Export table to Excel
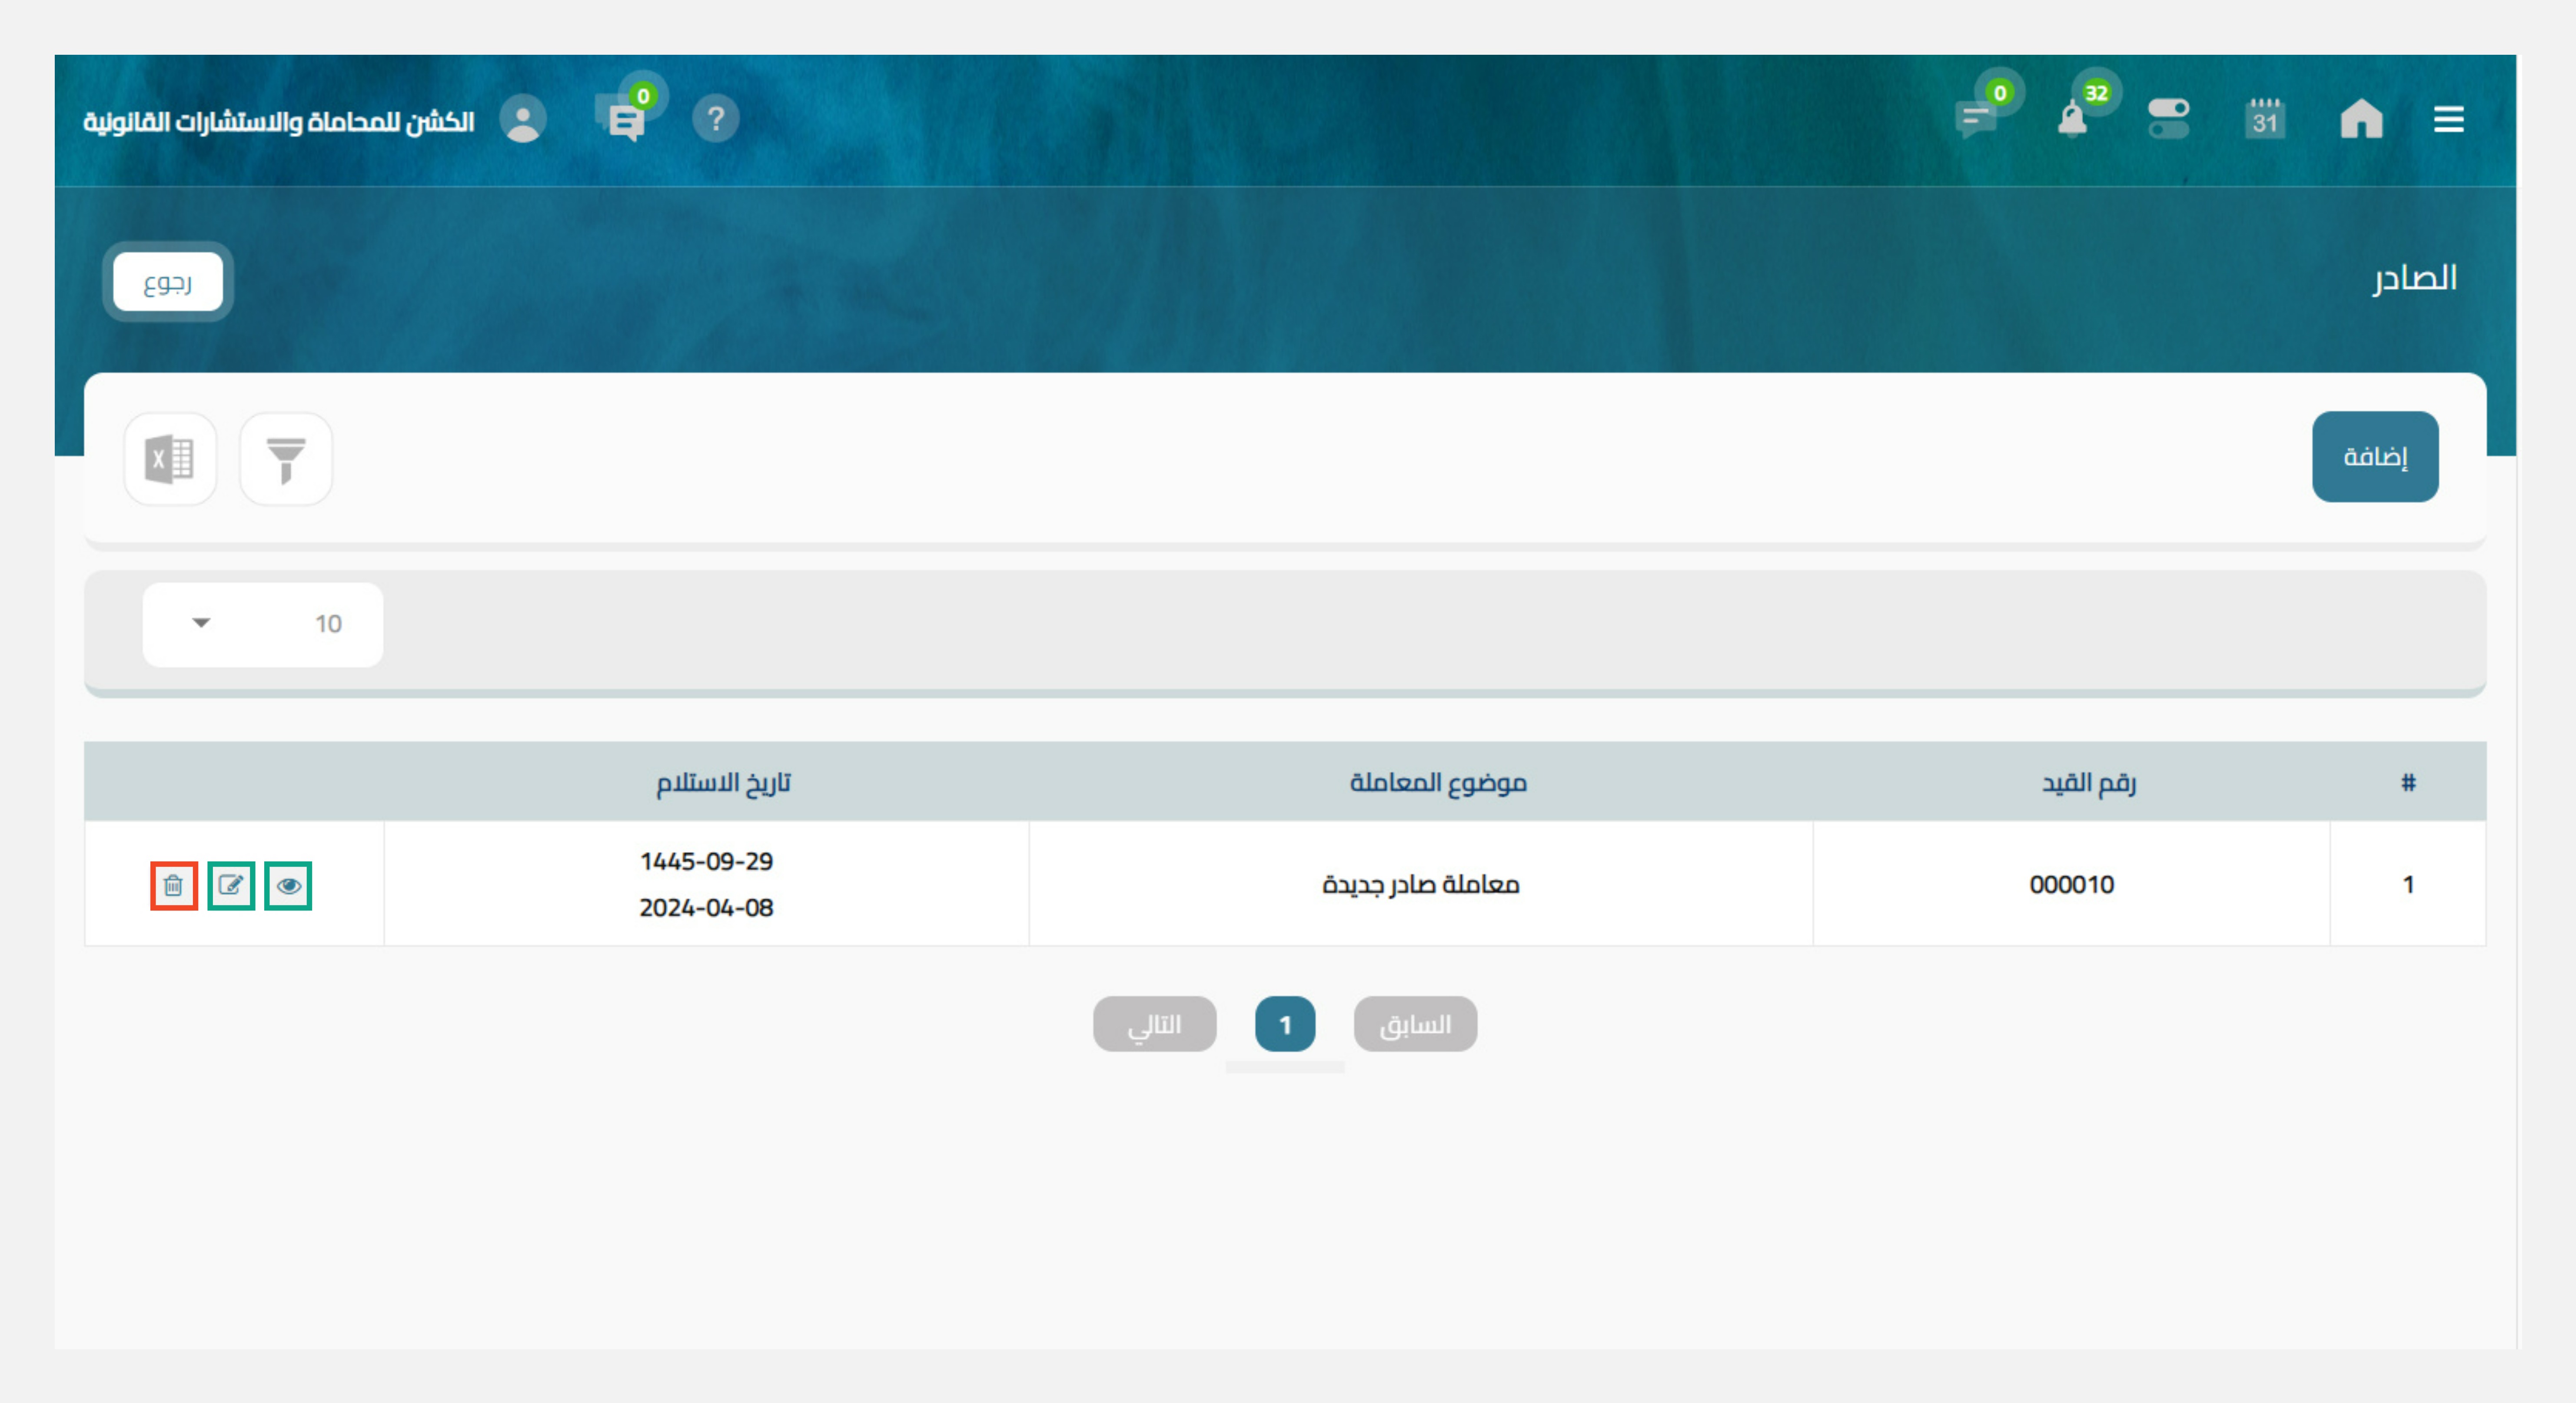This screenshot has width=2576, height=1403. click(170, 459)
